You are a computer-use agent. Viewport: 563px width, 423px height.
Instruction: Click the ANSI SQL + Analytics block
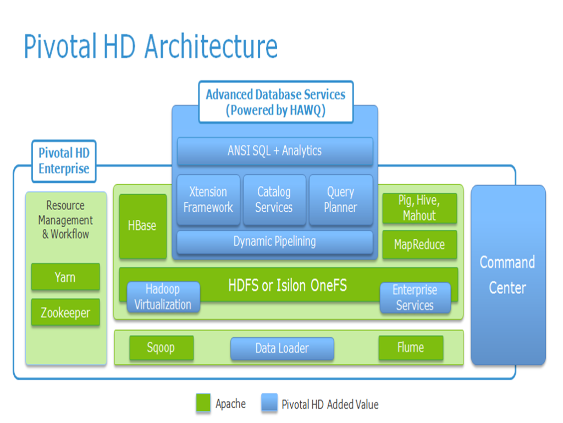tap(275, 151)
